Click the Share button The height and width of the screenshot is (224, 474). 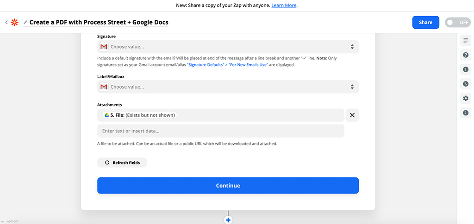click(425, 22)
